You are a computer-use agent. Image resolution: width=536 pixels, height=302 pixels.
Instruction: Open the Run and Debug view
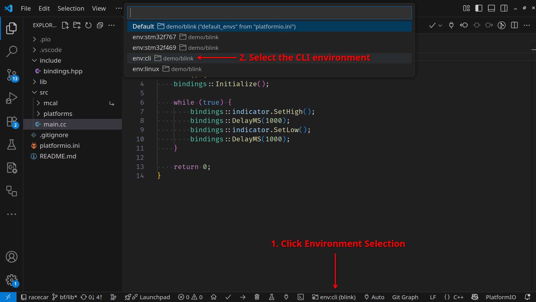click(11, 98)
